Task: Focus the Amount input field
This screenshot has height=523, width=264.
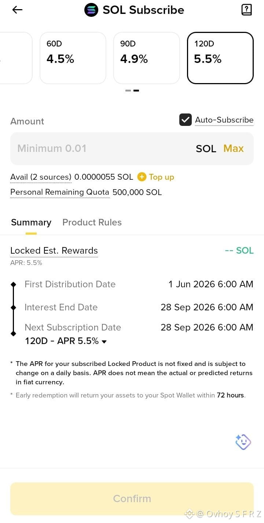Action: point(132,148)
